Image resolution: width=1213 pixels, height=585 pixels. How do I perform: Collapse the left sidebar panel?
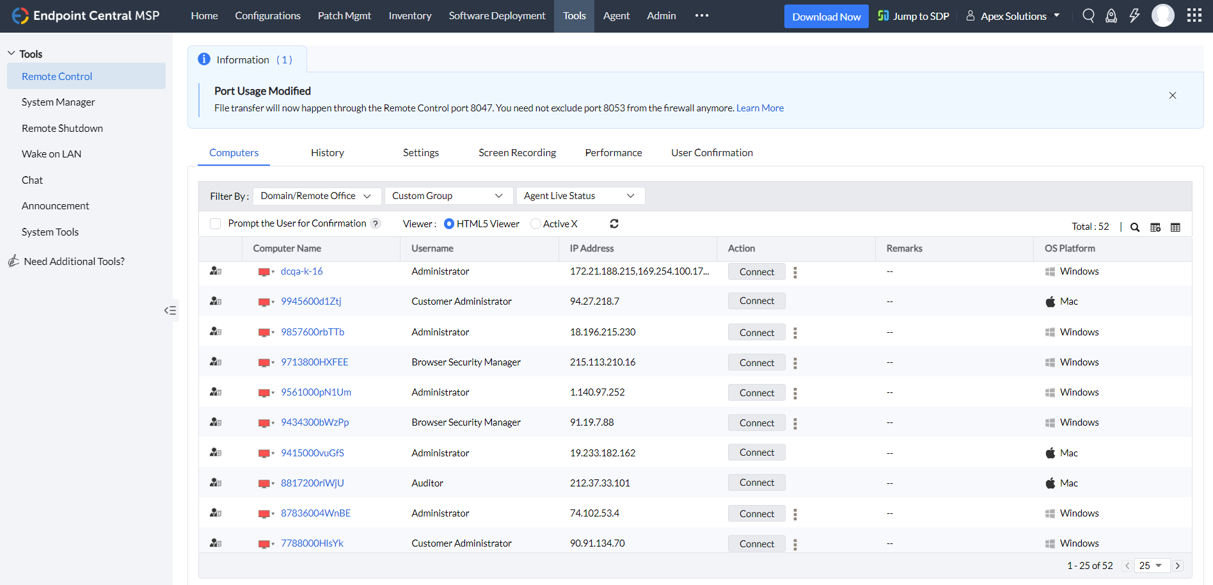tap(170, 310)
